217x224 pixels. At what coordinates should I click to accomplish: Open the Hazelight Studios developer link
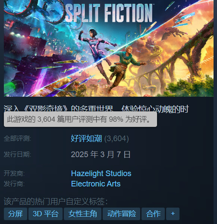click(x=101, y=174)
